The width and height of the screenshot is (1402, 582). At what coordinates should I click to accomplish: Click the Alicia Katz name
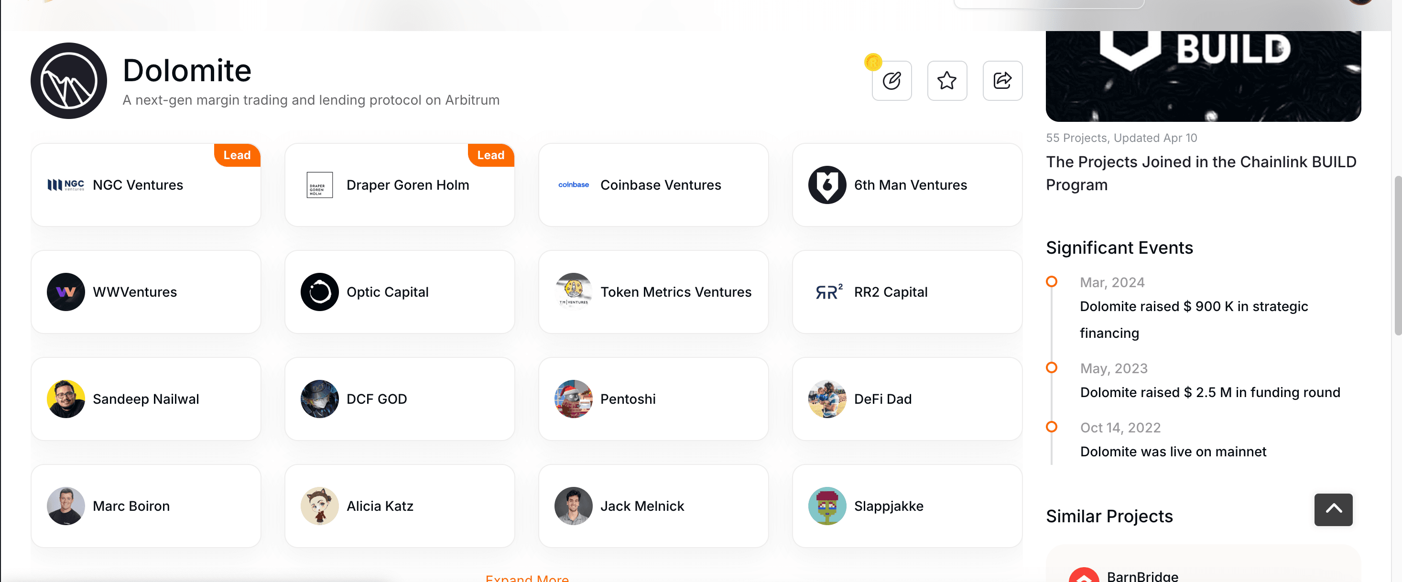pyautogui.click(x=380, y=506)
